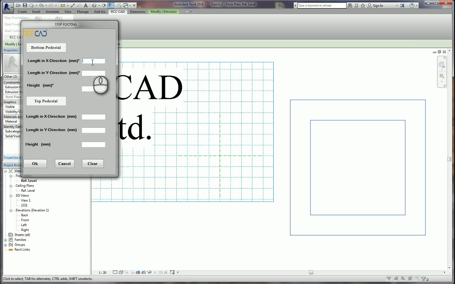Click the selection filter funnel icon
Viewport: 455px width, 284px height.
(x=423, y=279)
